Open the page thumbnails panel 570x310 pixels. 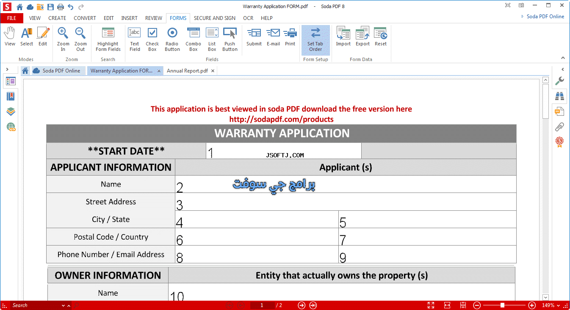point(11,81)
